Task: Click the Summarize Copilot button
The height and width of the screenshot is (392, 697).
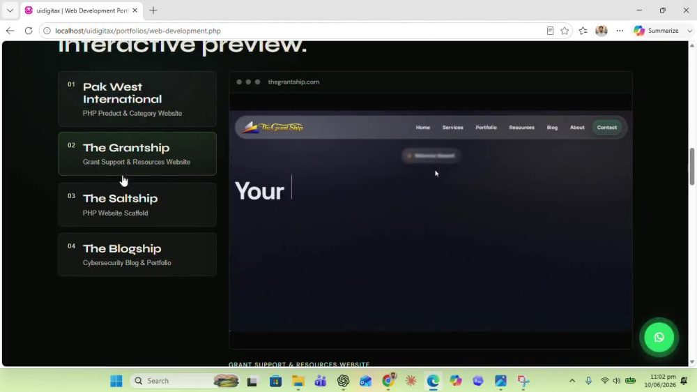Action: (x=656, y=31)
